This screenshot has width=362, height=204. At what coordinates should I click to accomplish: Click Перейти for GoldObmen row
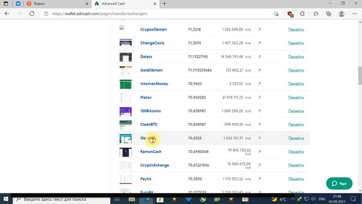[296, 70]
